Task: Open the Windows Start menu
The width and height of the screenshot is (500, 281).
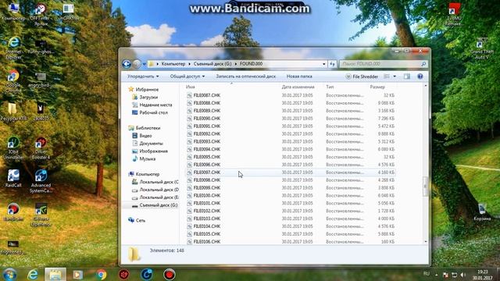Action: coord(10,275)
